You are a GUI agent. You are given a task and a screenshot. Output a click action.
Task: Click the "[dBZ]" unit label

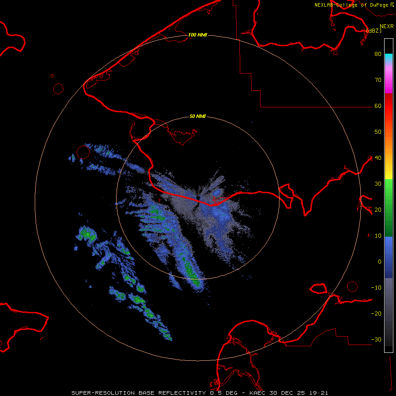pyautogui.click(x=374, y=30)
